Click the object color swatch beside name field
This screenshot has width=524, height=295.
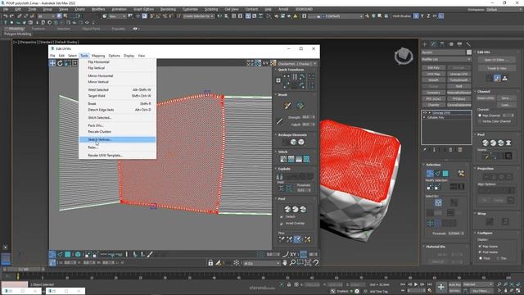(469, 52)
